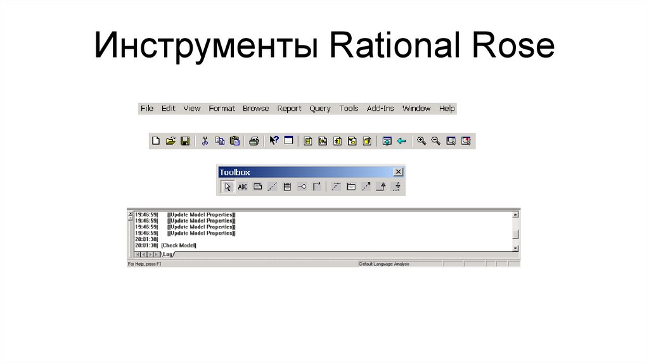Image resolution: width=649 pixels, height=363 pixels.
Task: Show the documentation window icon
Action: (x=288, y=140)
